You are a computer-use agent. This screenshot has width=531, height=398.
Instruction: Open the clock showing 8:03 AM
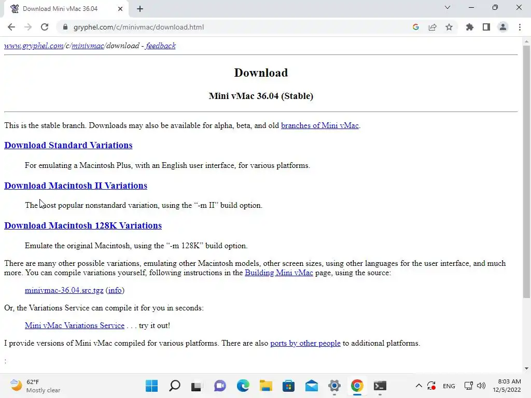point(507,386)
